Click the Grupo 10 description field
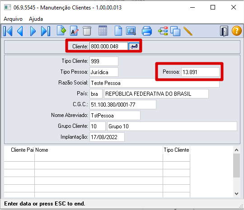244x210 pixels. click(172, 126)
